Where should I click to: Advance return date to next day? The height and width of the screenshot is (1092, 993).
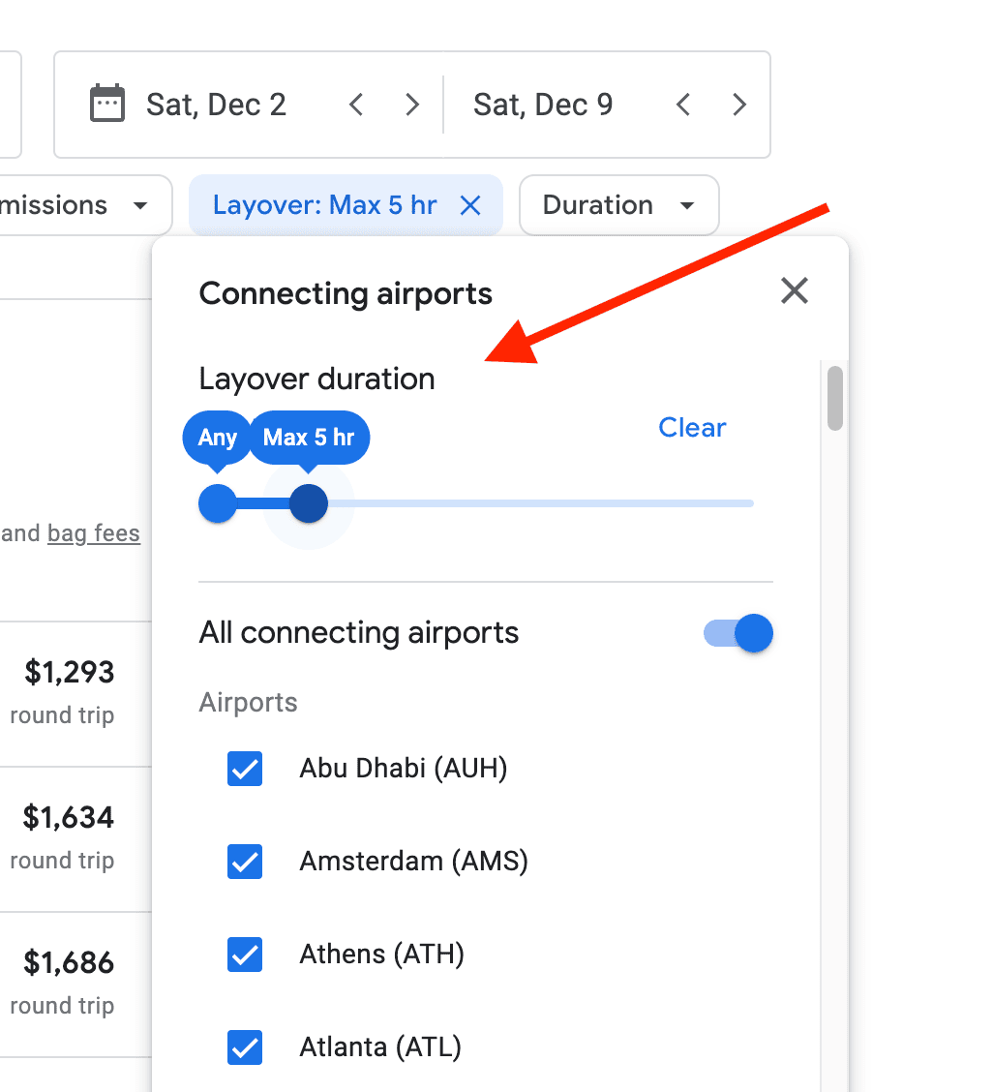pyautogui.click(x=739, y=105)
